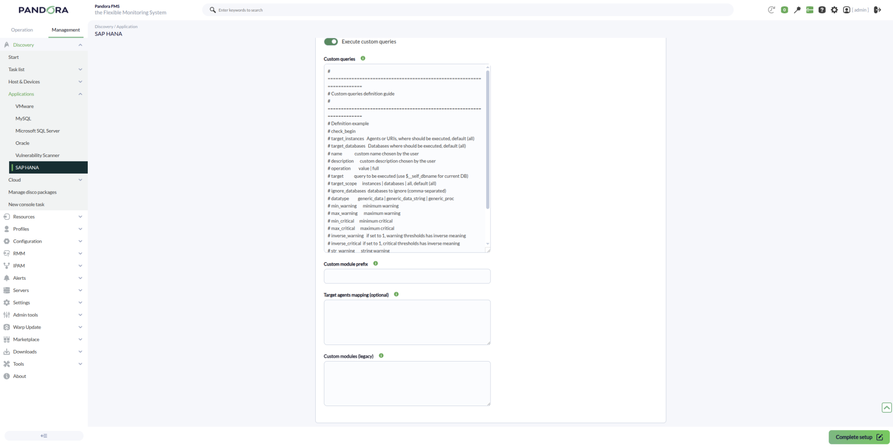This screenshot has height=447, width=893.
Task: Expand the Settings menu chevron
Action: coord(80,303)
